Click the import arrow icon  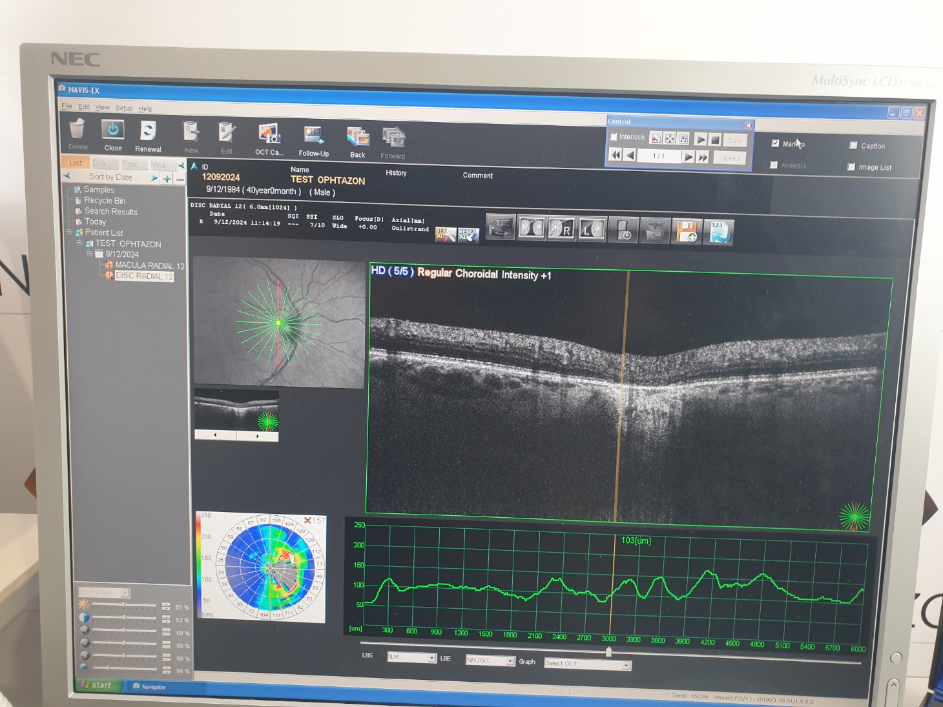654,231
